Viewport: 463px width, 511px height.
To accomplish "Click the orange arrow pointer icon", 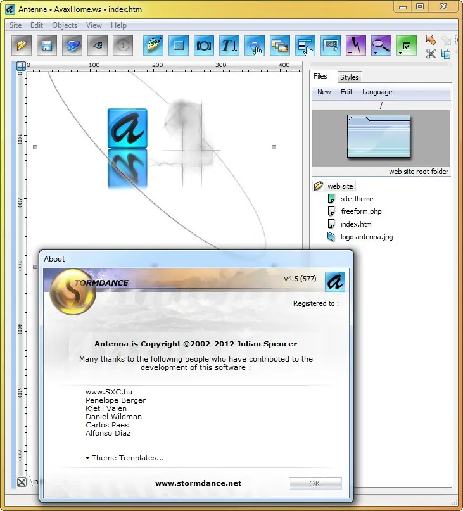I will [431, 40].
